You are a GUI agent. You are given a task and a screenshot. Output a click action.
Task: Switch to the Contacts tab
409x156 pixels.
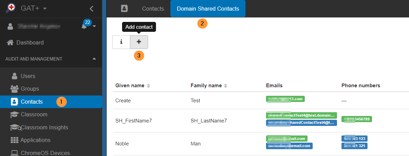pos(153,9)
